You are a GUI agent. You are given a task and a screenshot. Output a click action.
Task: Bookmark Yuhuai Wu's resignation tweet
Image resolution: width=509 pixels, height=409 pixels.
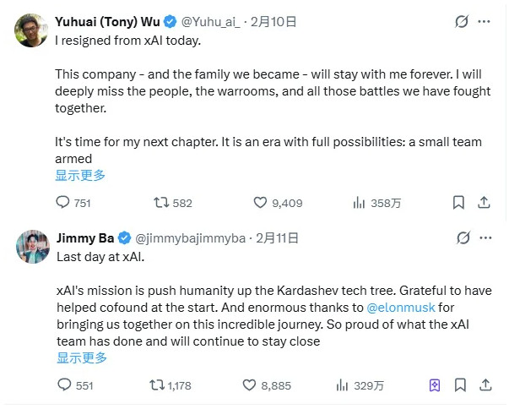[x=458, y=203]
